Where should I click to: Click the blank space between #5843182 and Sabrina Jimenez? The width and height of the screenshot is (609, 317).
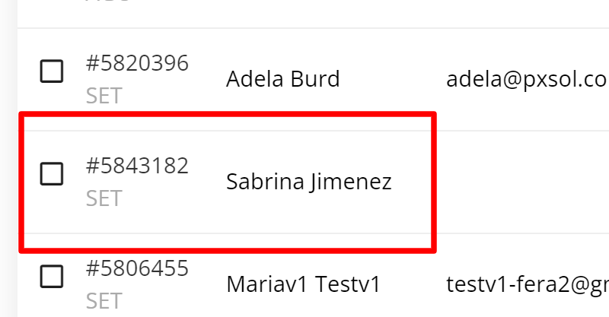[207, 182]
